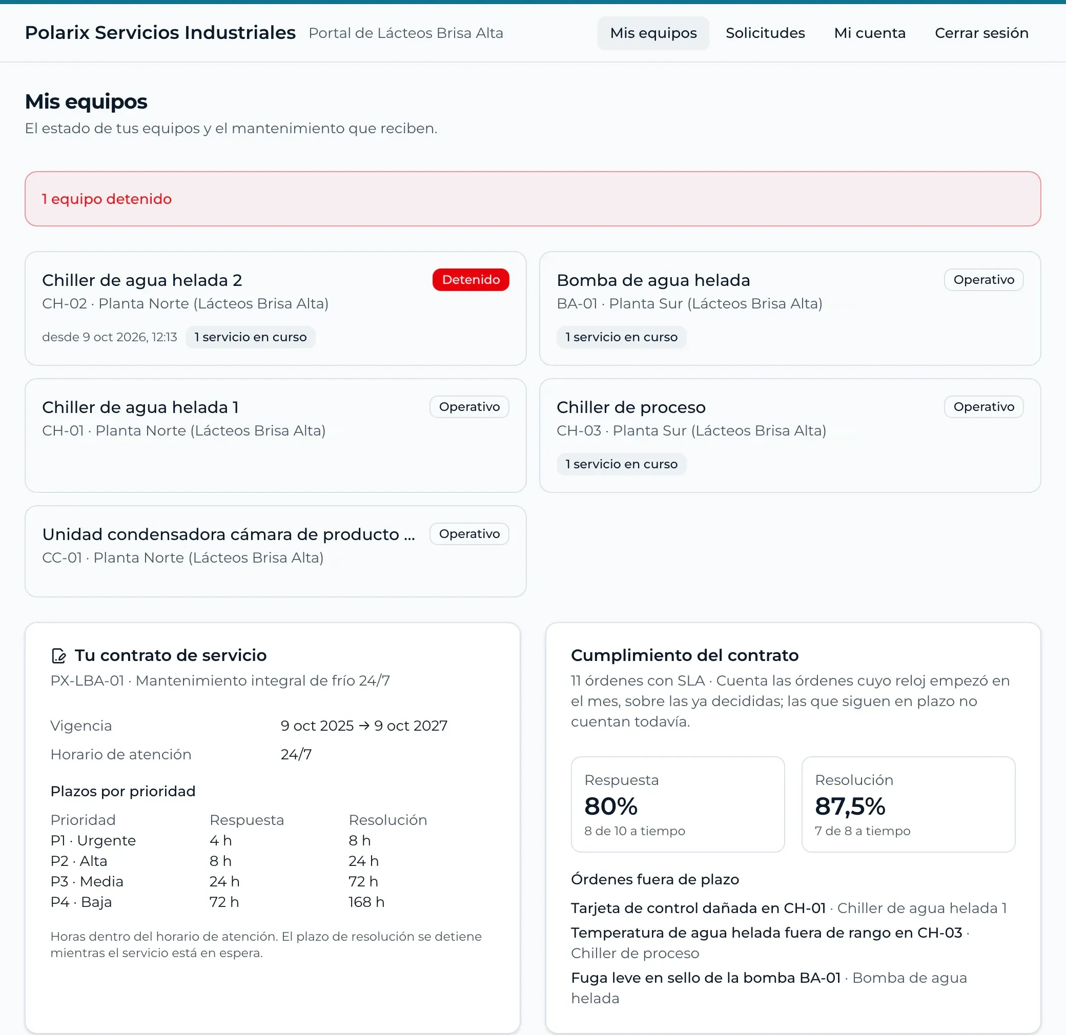
Task: Open the Chiller de proceso card
Action: click(x=790, y=436)
